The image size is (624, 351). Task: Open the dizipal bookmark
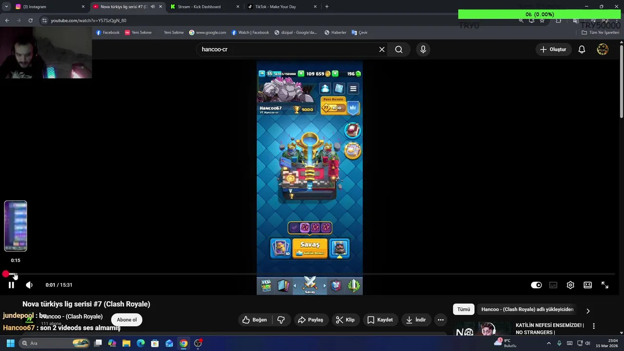[296, 33]
